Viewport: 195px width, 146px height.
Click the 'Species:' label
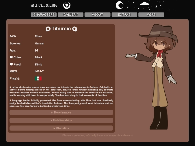pyautogui.click(x=16, y=43)
